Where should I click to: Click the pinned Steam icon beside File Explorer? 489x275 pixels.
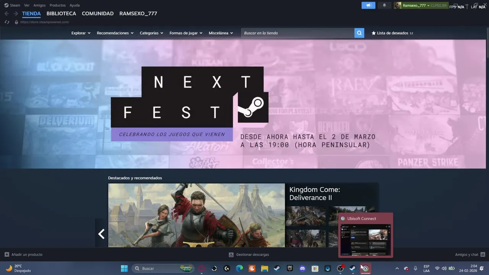pos(277,269)
